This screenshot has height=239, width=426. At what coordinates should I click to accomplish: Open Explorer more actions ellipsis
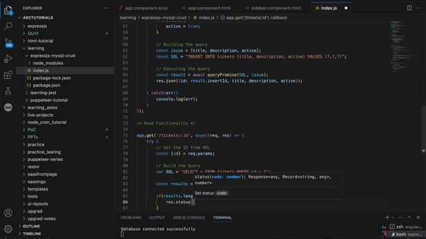coord(106,8)
